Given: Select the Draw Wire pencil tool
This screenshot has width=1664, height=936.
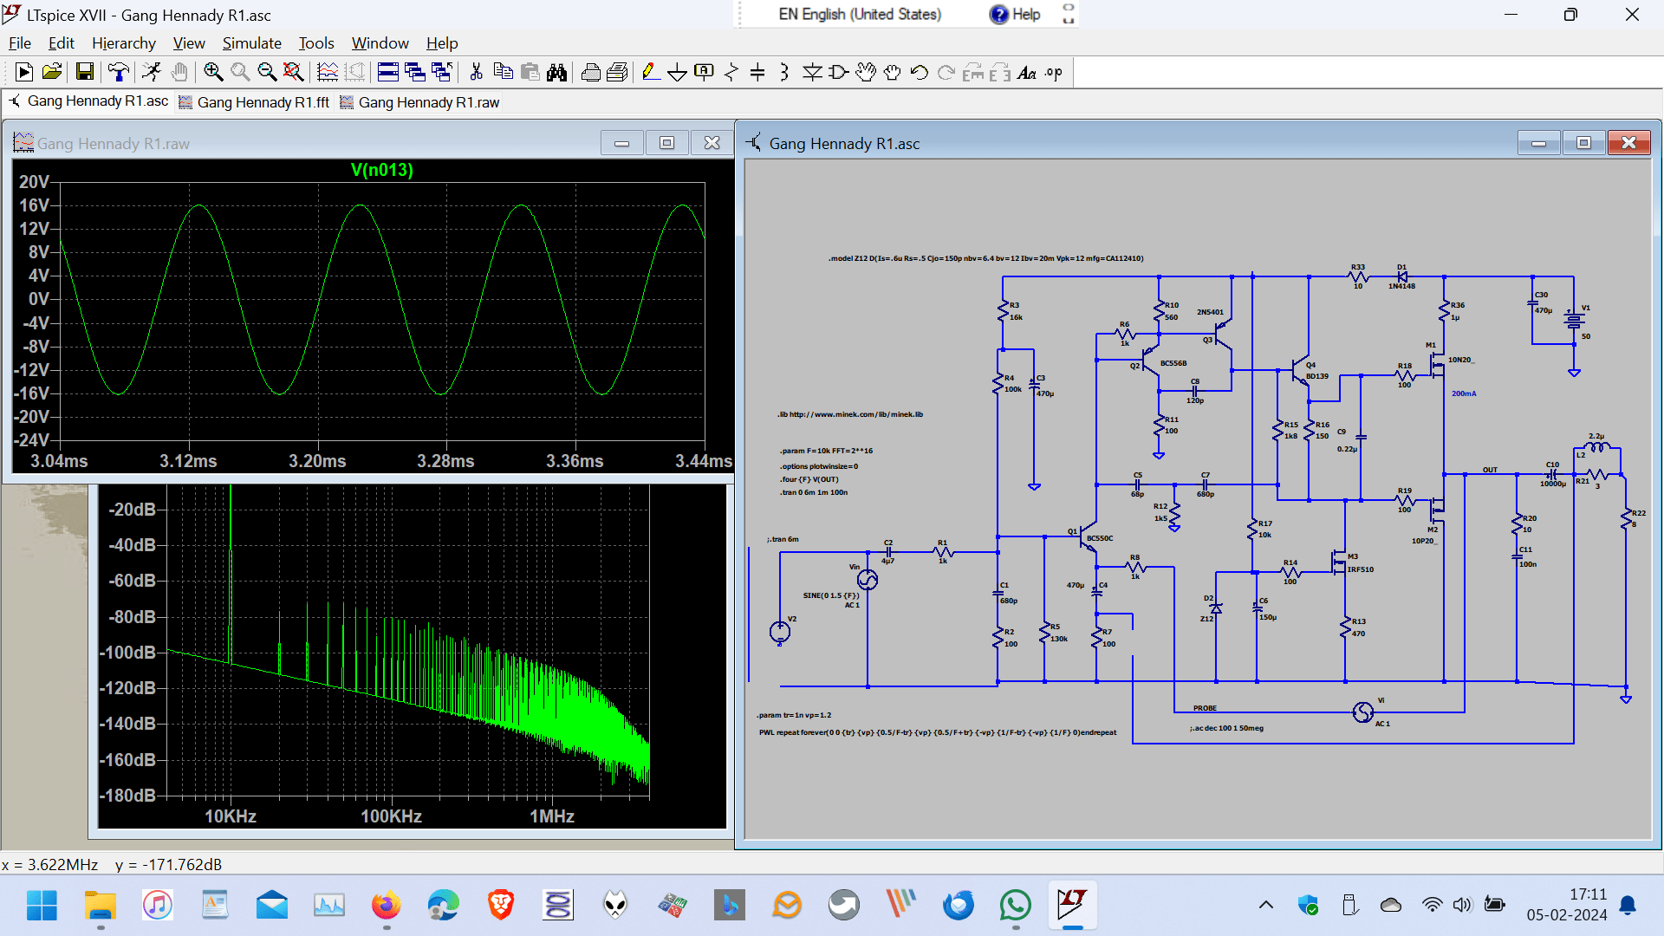Looking at the screenshot, I should tap(651, 73).
